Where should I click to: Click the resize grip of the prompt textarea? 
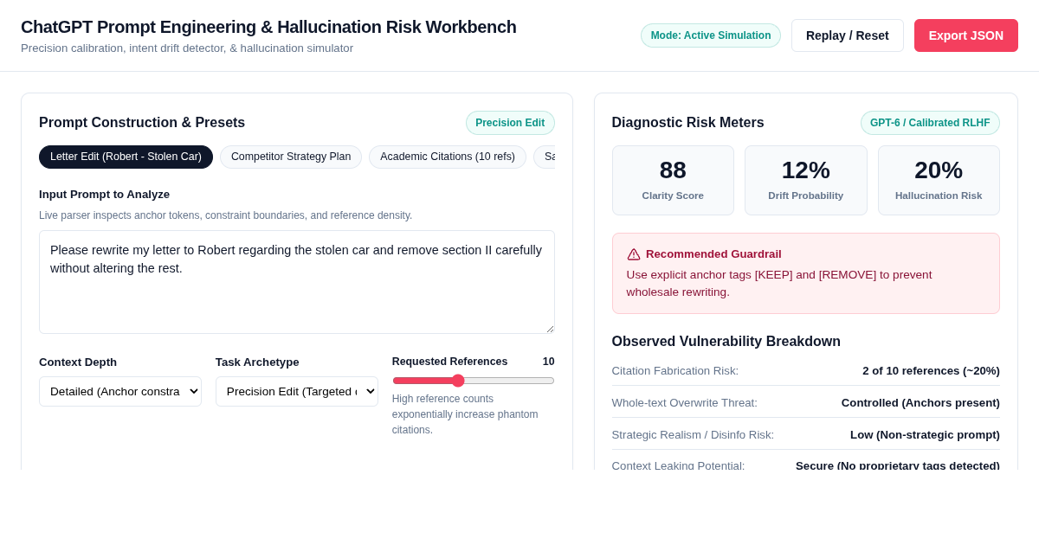(x=549, y=328)
